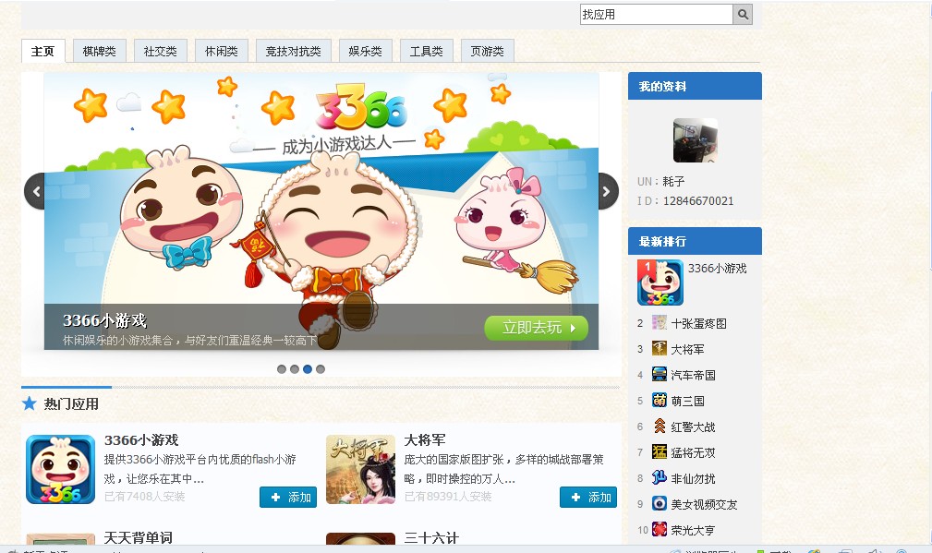This screenshot has height=553, width=932.
Task: Click 猛将无双 in the ranking list
Action: [x=693, y=452]
